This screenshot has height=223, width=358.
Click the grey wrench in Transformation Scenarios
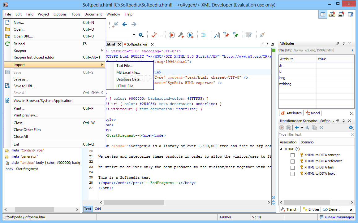click(x=308, y=128)
